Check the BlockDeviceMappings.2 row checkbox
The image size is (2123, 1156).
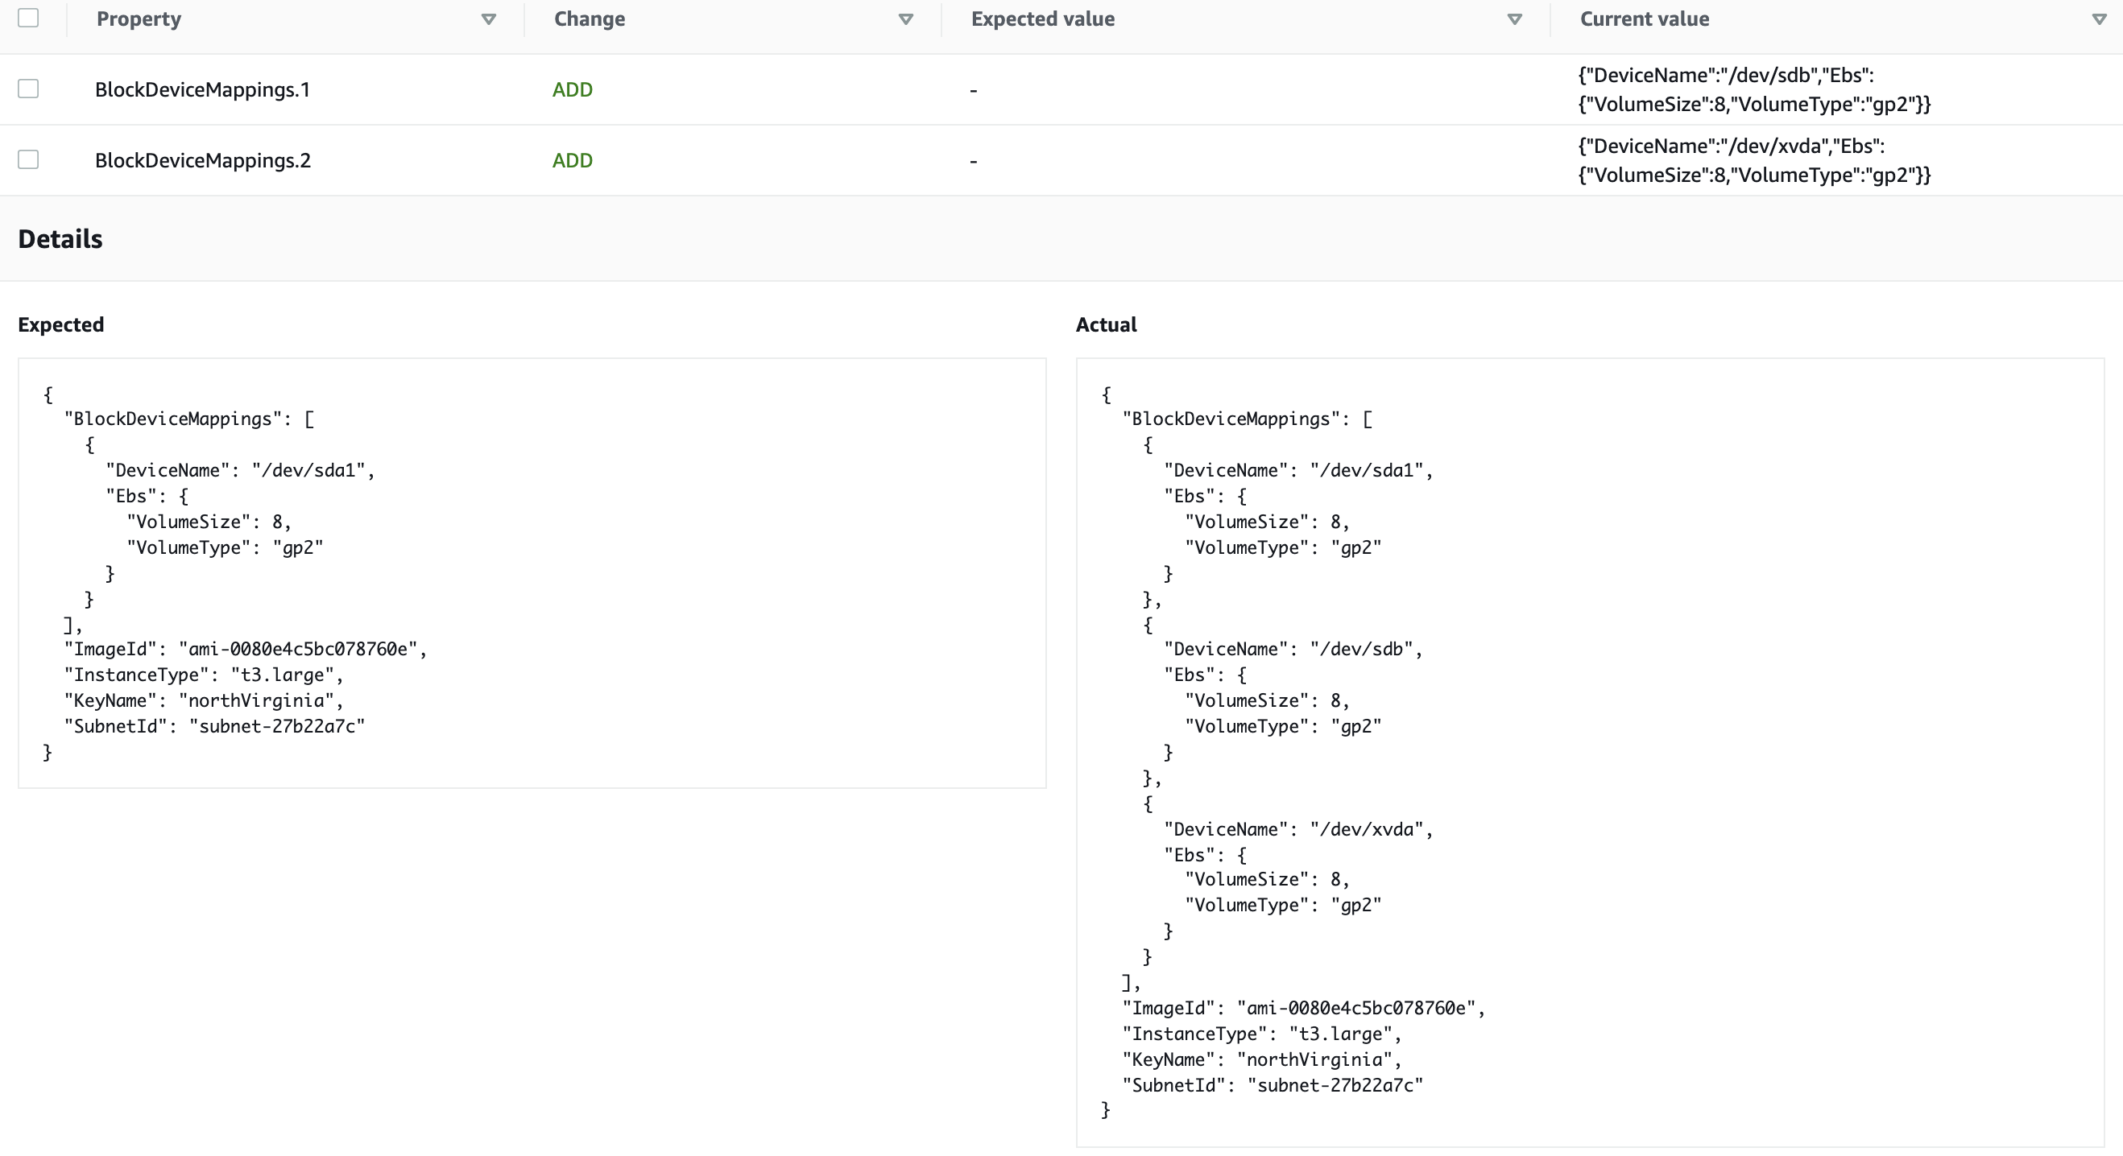28,159
